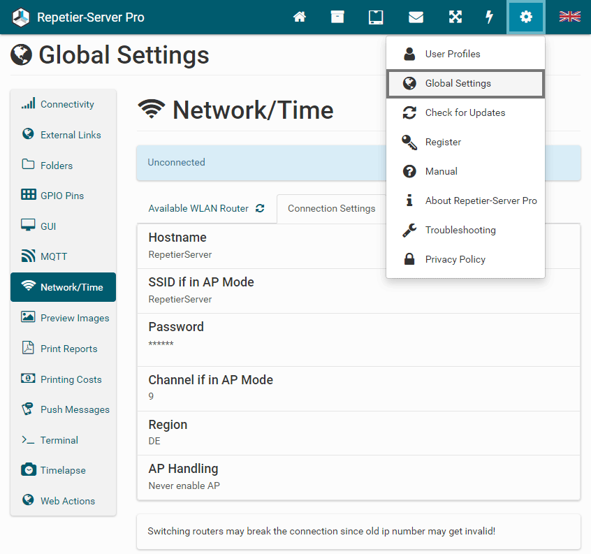The image size is (591, 554).
Task: Open the Privacy Policy entry
Action: tap(465, 259)
